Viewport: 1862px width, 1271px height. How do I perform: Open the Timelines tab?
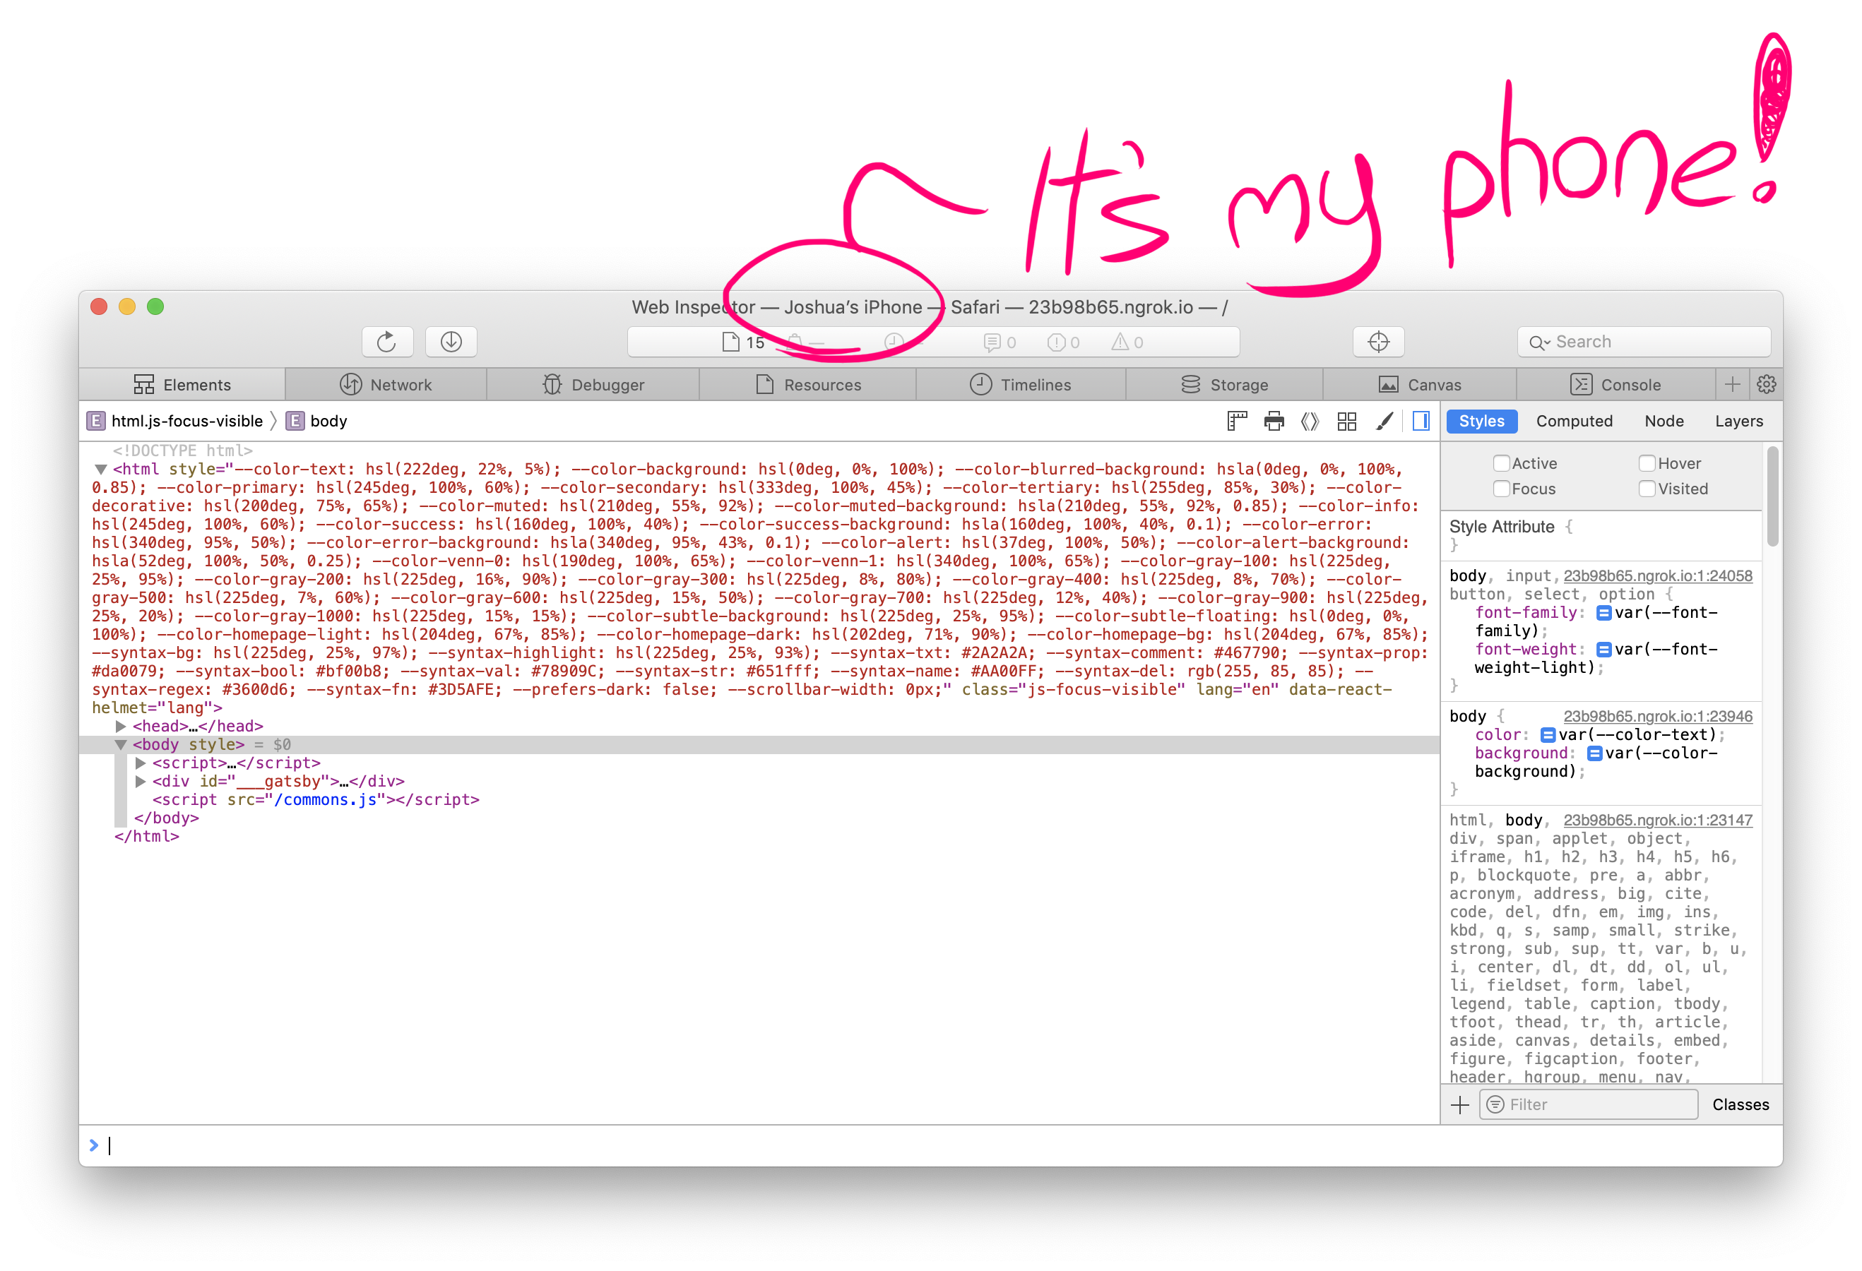coord(1021,384)
